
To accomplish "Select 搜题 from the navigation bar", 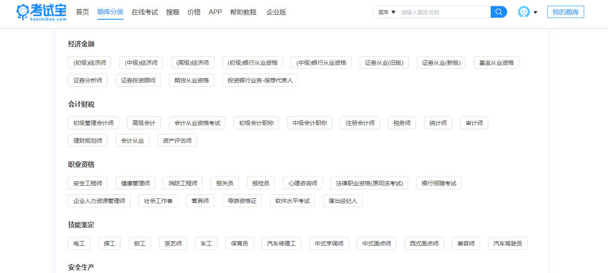I will point(172,12).
